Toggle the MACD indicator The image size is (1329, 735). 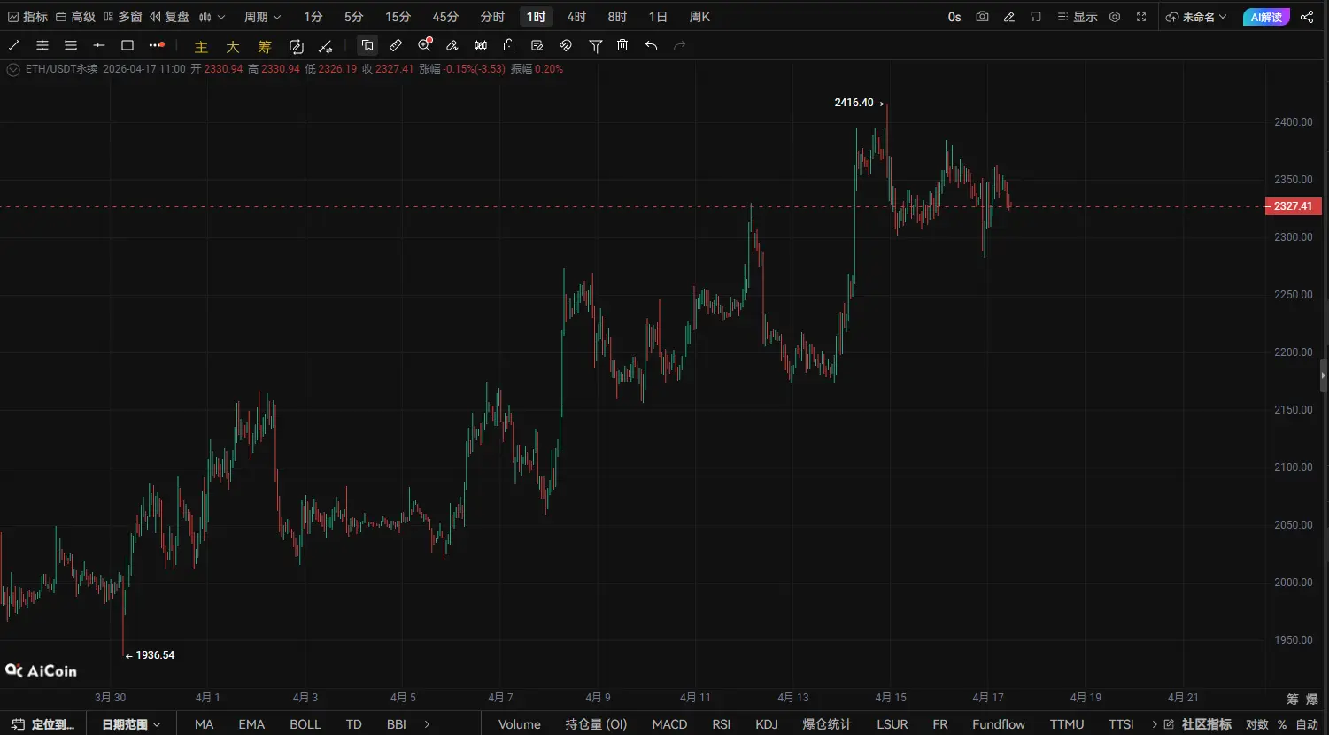pyautogui.click(x=669, y=724)
